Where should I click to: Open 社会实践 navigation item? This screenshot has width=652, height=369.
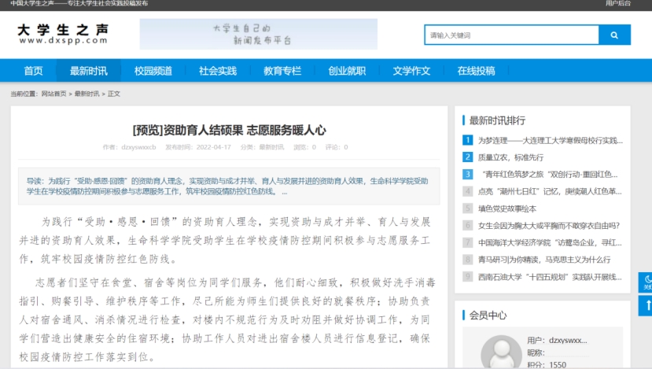(x=218, y=71)
